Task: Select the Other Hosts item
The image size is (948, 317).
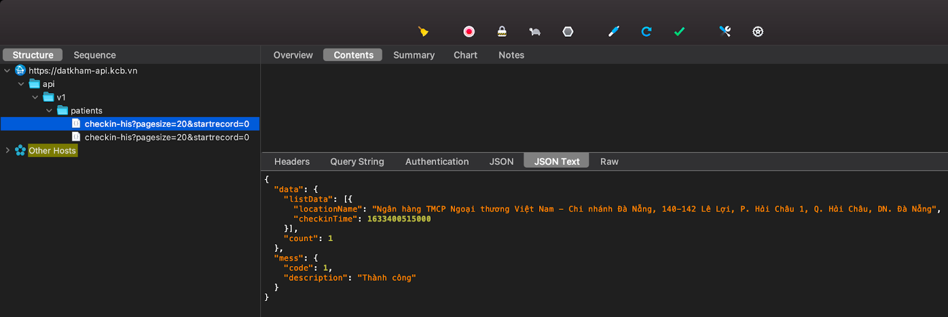Action: point(52,151)
